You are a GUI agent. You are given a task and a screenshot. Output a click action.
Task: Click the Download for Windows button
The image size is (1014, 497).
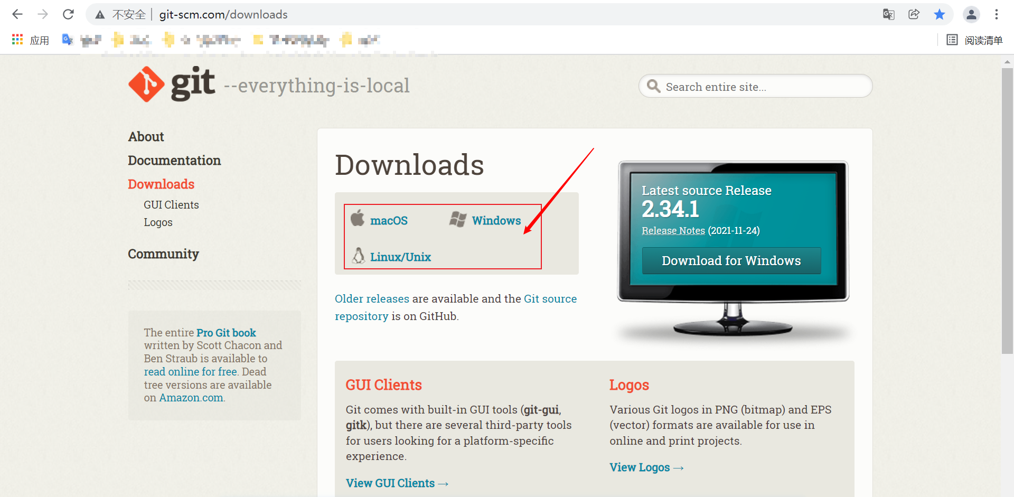731,261
